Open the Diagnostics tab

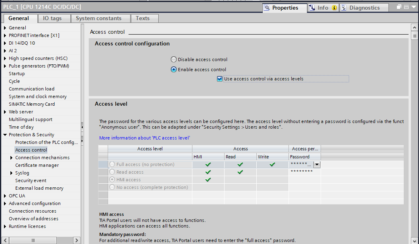[364, 8]
